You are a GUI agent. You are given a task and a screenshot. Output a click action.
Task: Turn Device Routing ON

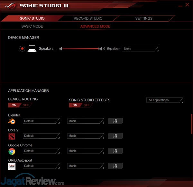(x=14, y=105)
